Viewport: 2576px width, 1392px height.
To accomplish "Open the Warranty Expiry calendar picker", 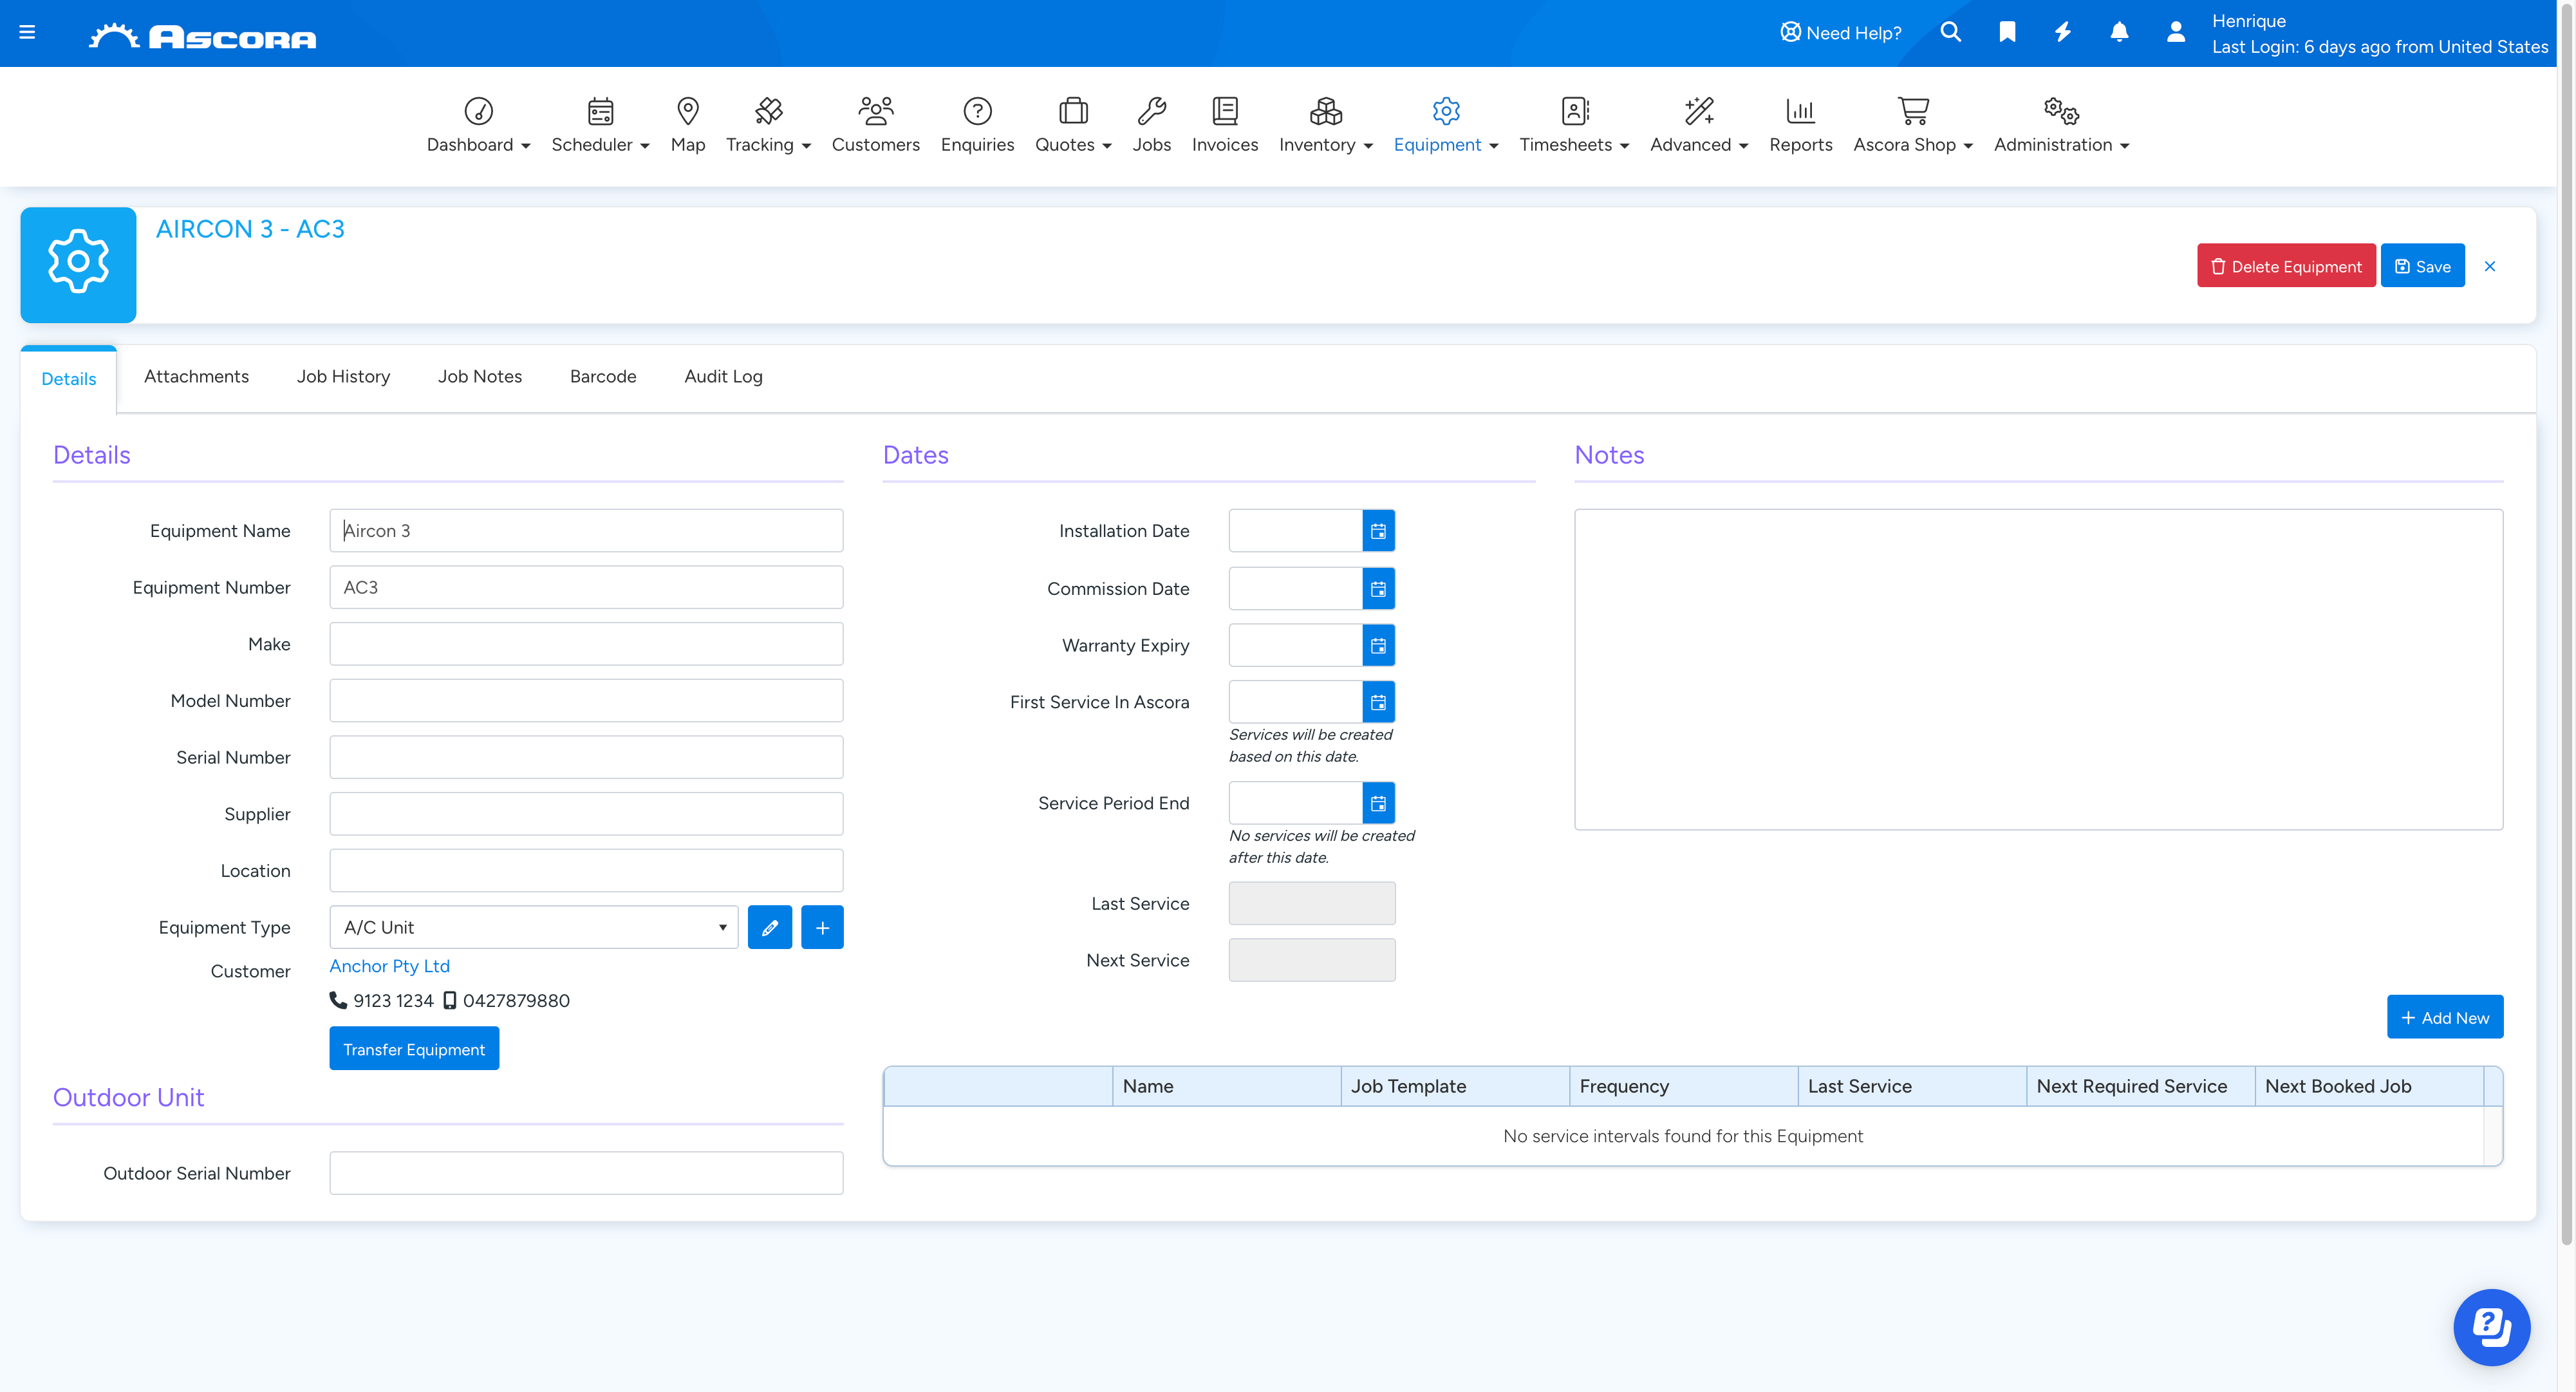I will (x=1378, y=646).
